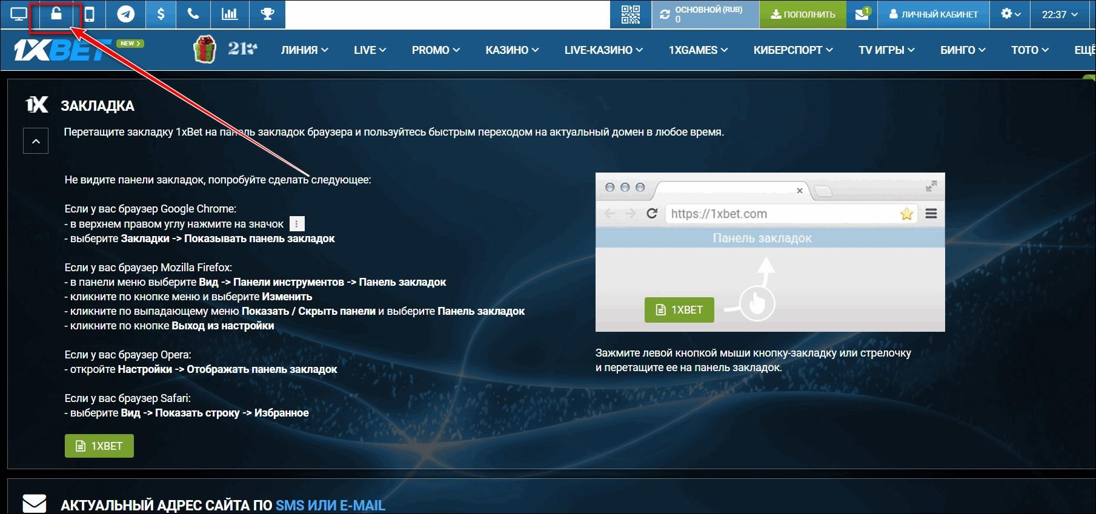Click the unlocked padlock access icon
This screenshot has width=1096, height=514.
[56, 13]
